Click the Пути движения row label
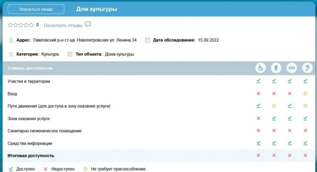Screen dimensions: 317x172 tap(59, 106)
